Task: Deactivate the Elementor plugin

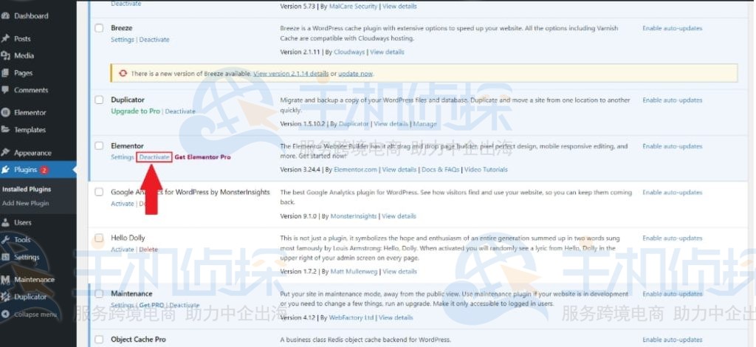Action: coord(154,157)
